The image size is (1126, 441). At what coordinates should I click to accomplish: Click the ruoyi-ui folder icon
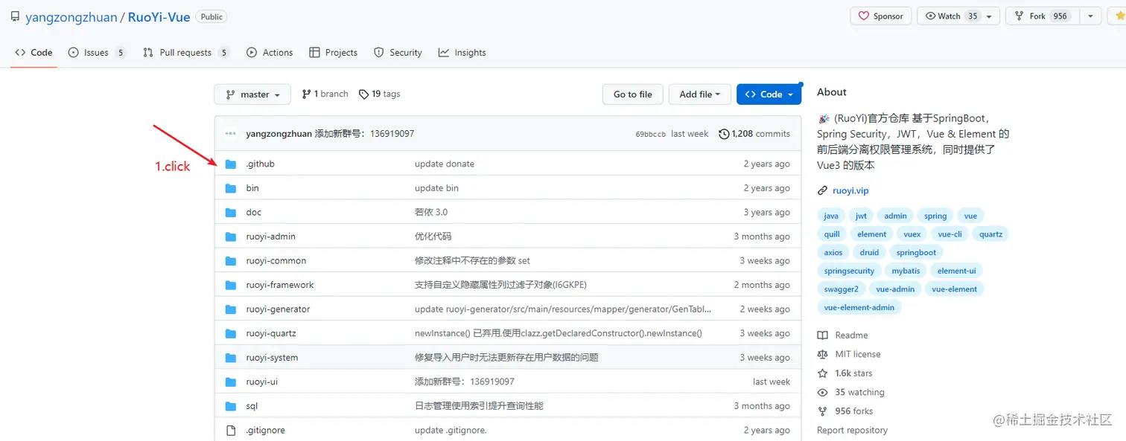[231, 382]
